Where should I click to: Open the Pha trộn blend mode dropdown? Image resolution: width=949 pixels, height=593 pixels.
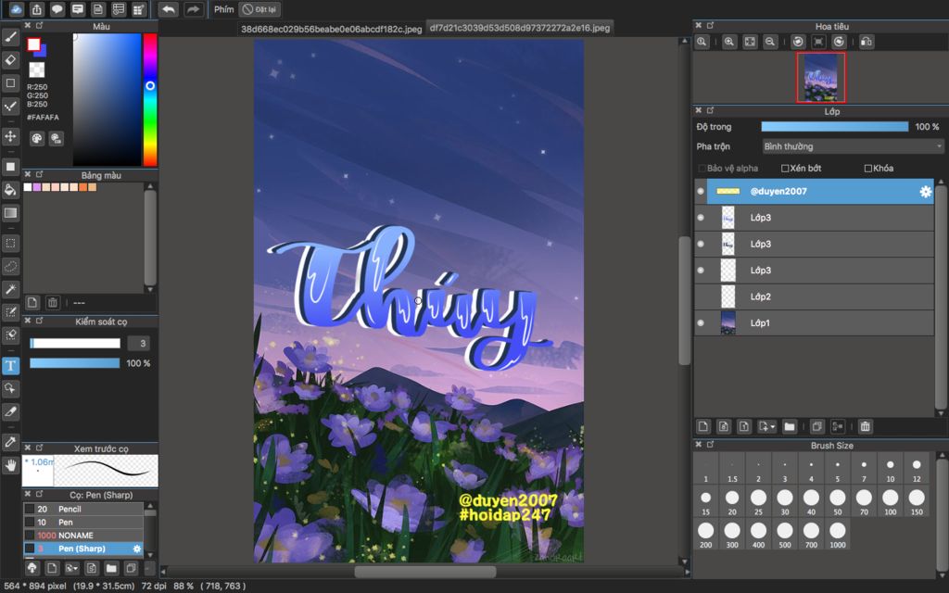pyautogui.click(x=853, y=146)
